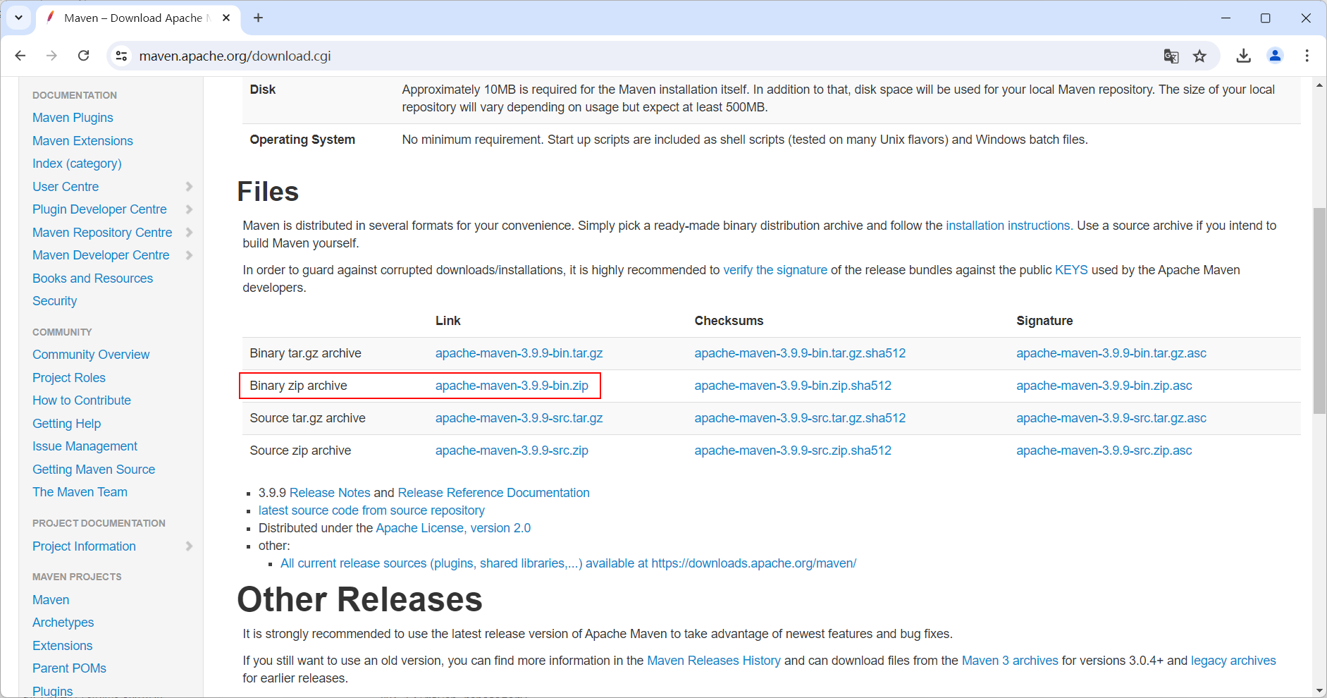The height and width of the screenshot is (698, 1327).
Task: Open apache-maven-3.9.9-src.zip.sha512 checksum
Action: tap(793, 451)
